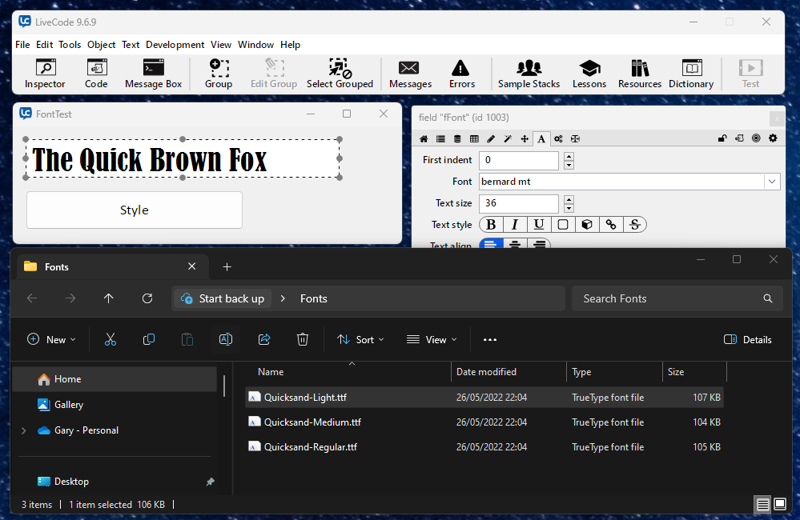This screenshot has height=520, width=800.
Task: Toggle Bold text style
Action: coord(491,225)
